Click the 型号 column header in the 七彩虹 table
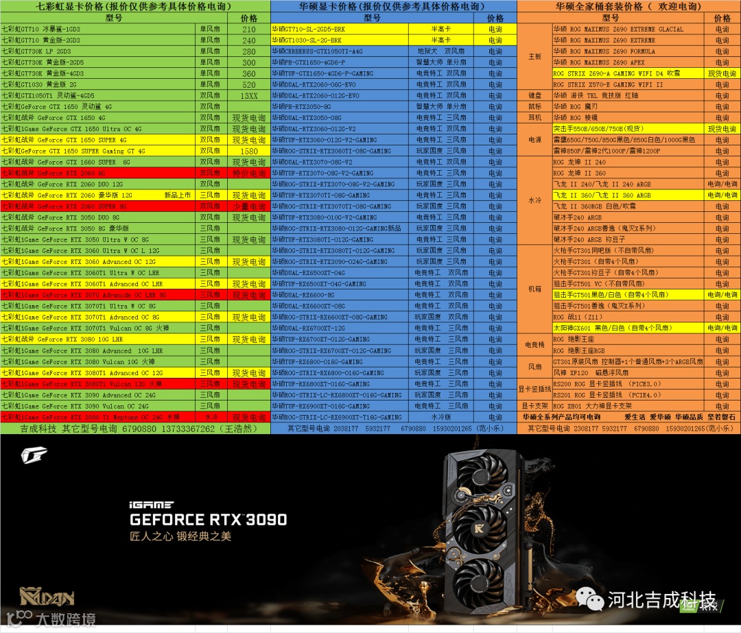This screenshot has width=741, height=633. tap(114, 18)
